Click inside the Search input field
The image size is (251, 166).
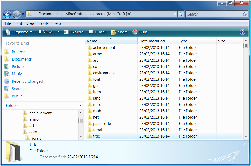pyautogui.click(x=213, y=14)
